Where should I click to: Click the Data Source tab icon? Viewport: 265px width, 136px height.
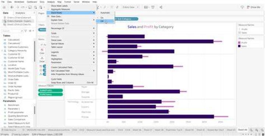(x=2, y=130)
